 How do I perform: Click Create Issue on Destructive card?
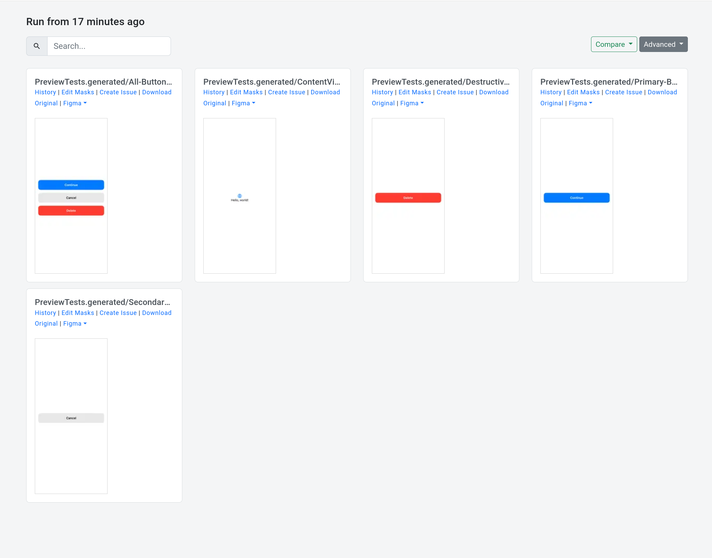click(x=455, y=92)
